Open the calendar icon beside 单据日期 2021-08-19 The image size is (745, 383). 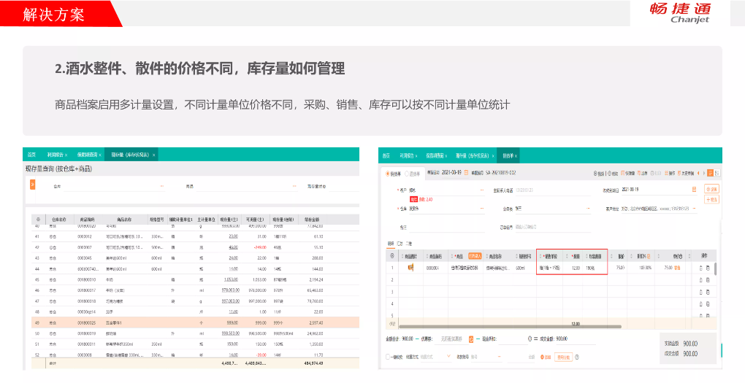(467, 173)
